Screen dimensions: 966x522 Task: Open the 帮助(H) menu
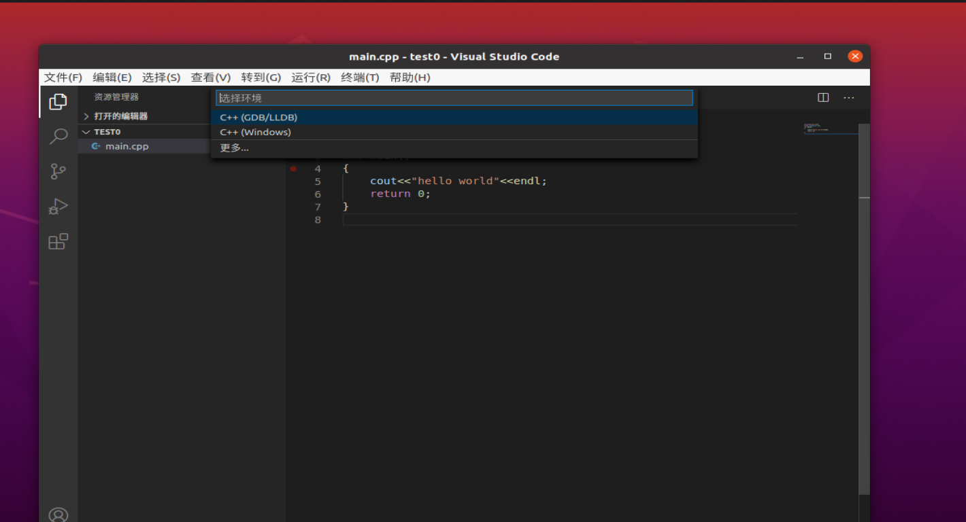pos(410,77)
